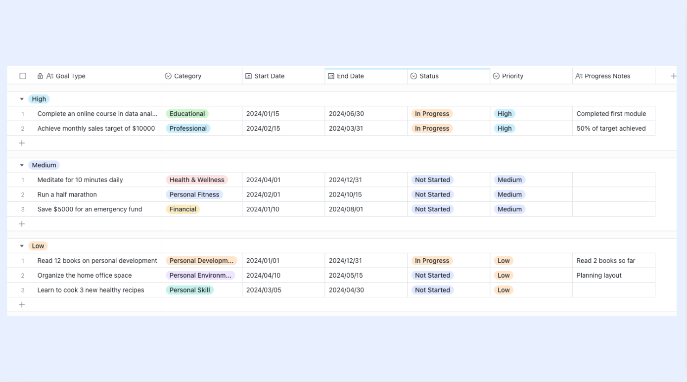
Task: Click the Low group header label
Action: 38,246
